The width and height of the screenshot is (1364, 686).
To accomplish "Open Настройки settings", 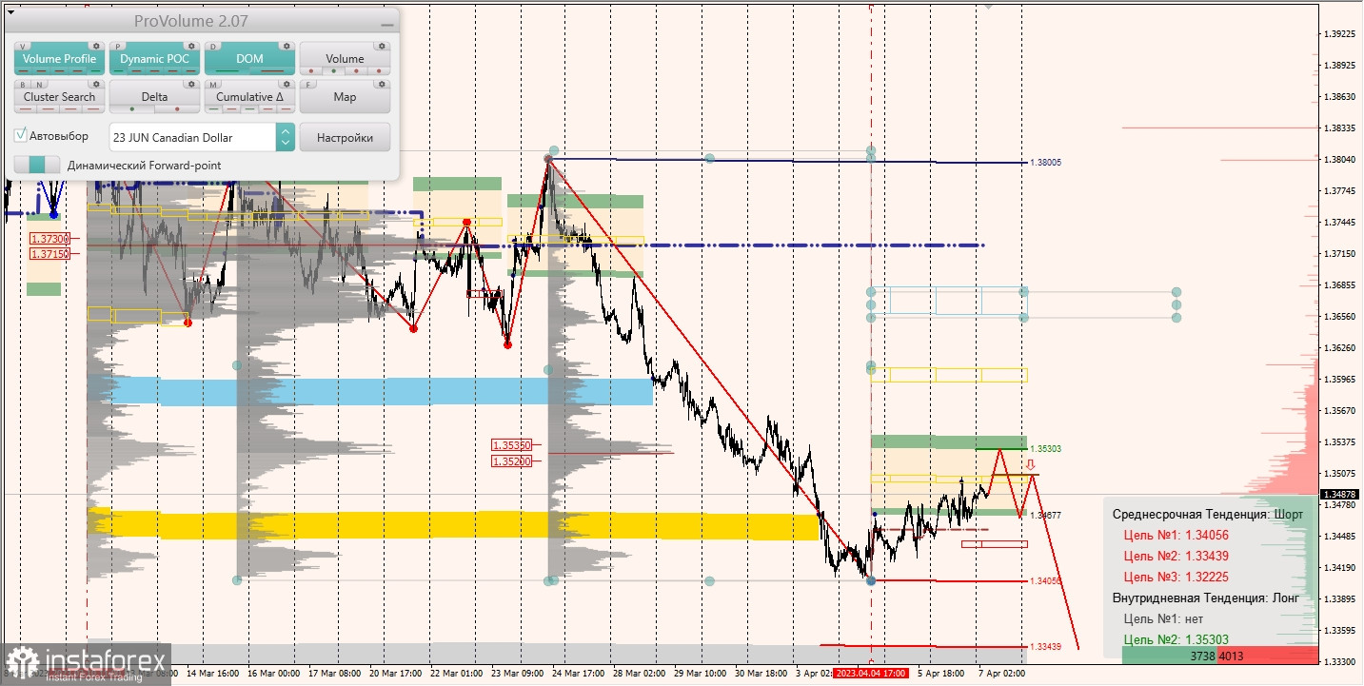I will click(345, 137).
